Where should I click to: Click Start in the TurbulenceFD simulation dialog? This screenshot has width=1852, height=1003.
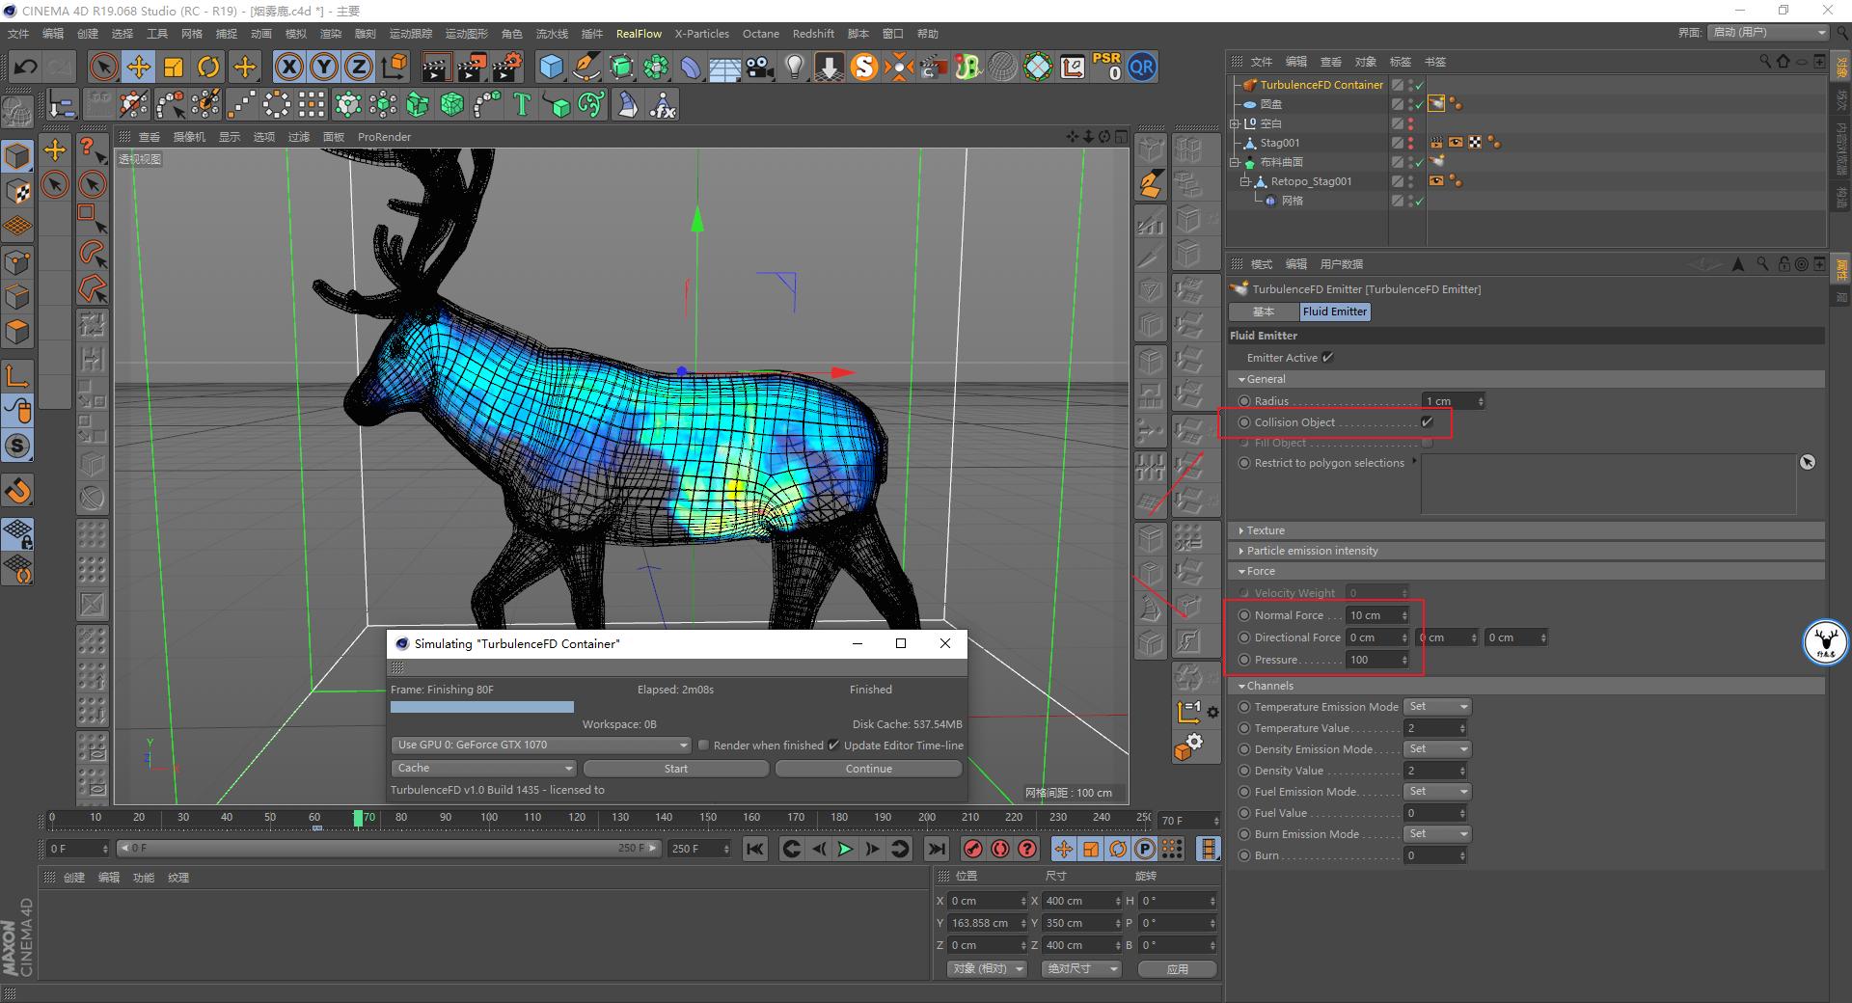675,768
